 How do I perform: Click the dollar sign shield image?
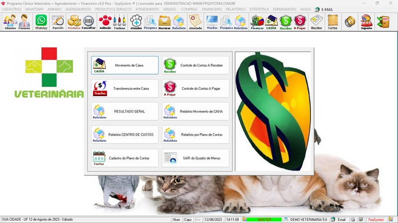pyautogui.click(x=273, y=111)
